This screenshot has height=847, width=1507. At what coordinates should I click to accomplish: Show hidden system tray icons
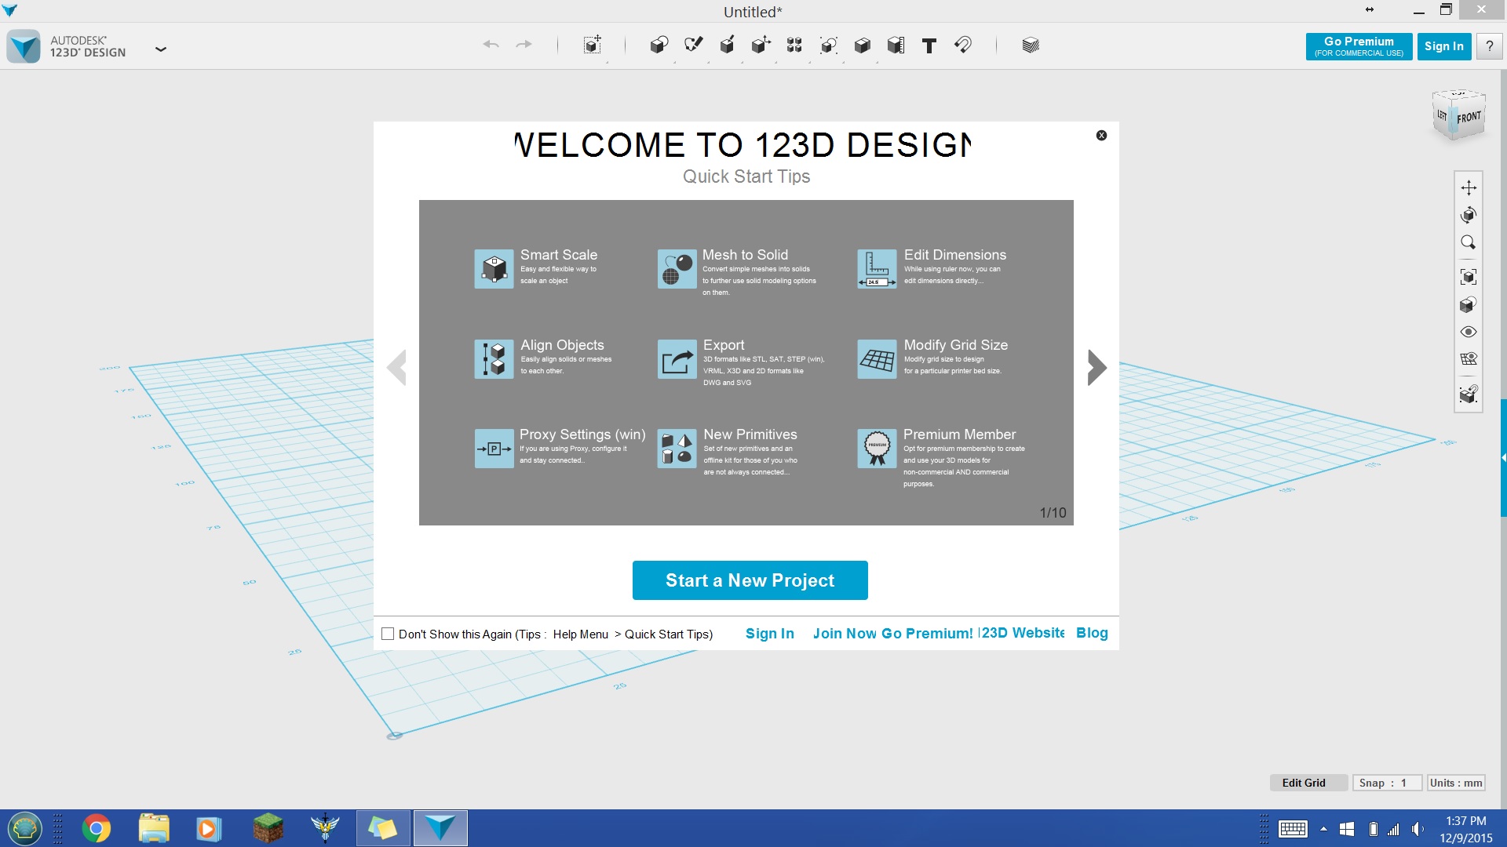1323,829
